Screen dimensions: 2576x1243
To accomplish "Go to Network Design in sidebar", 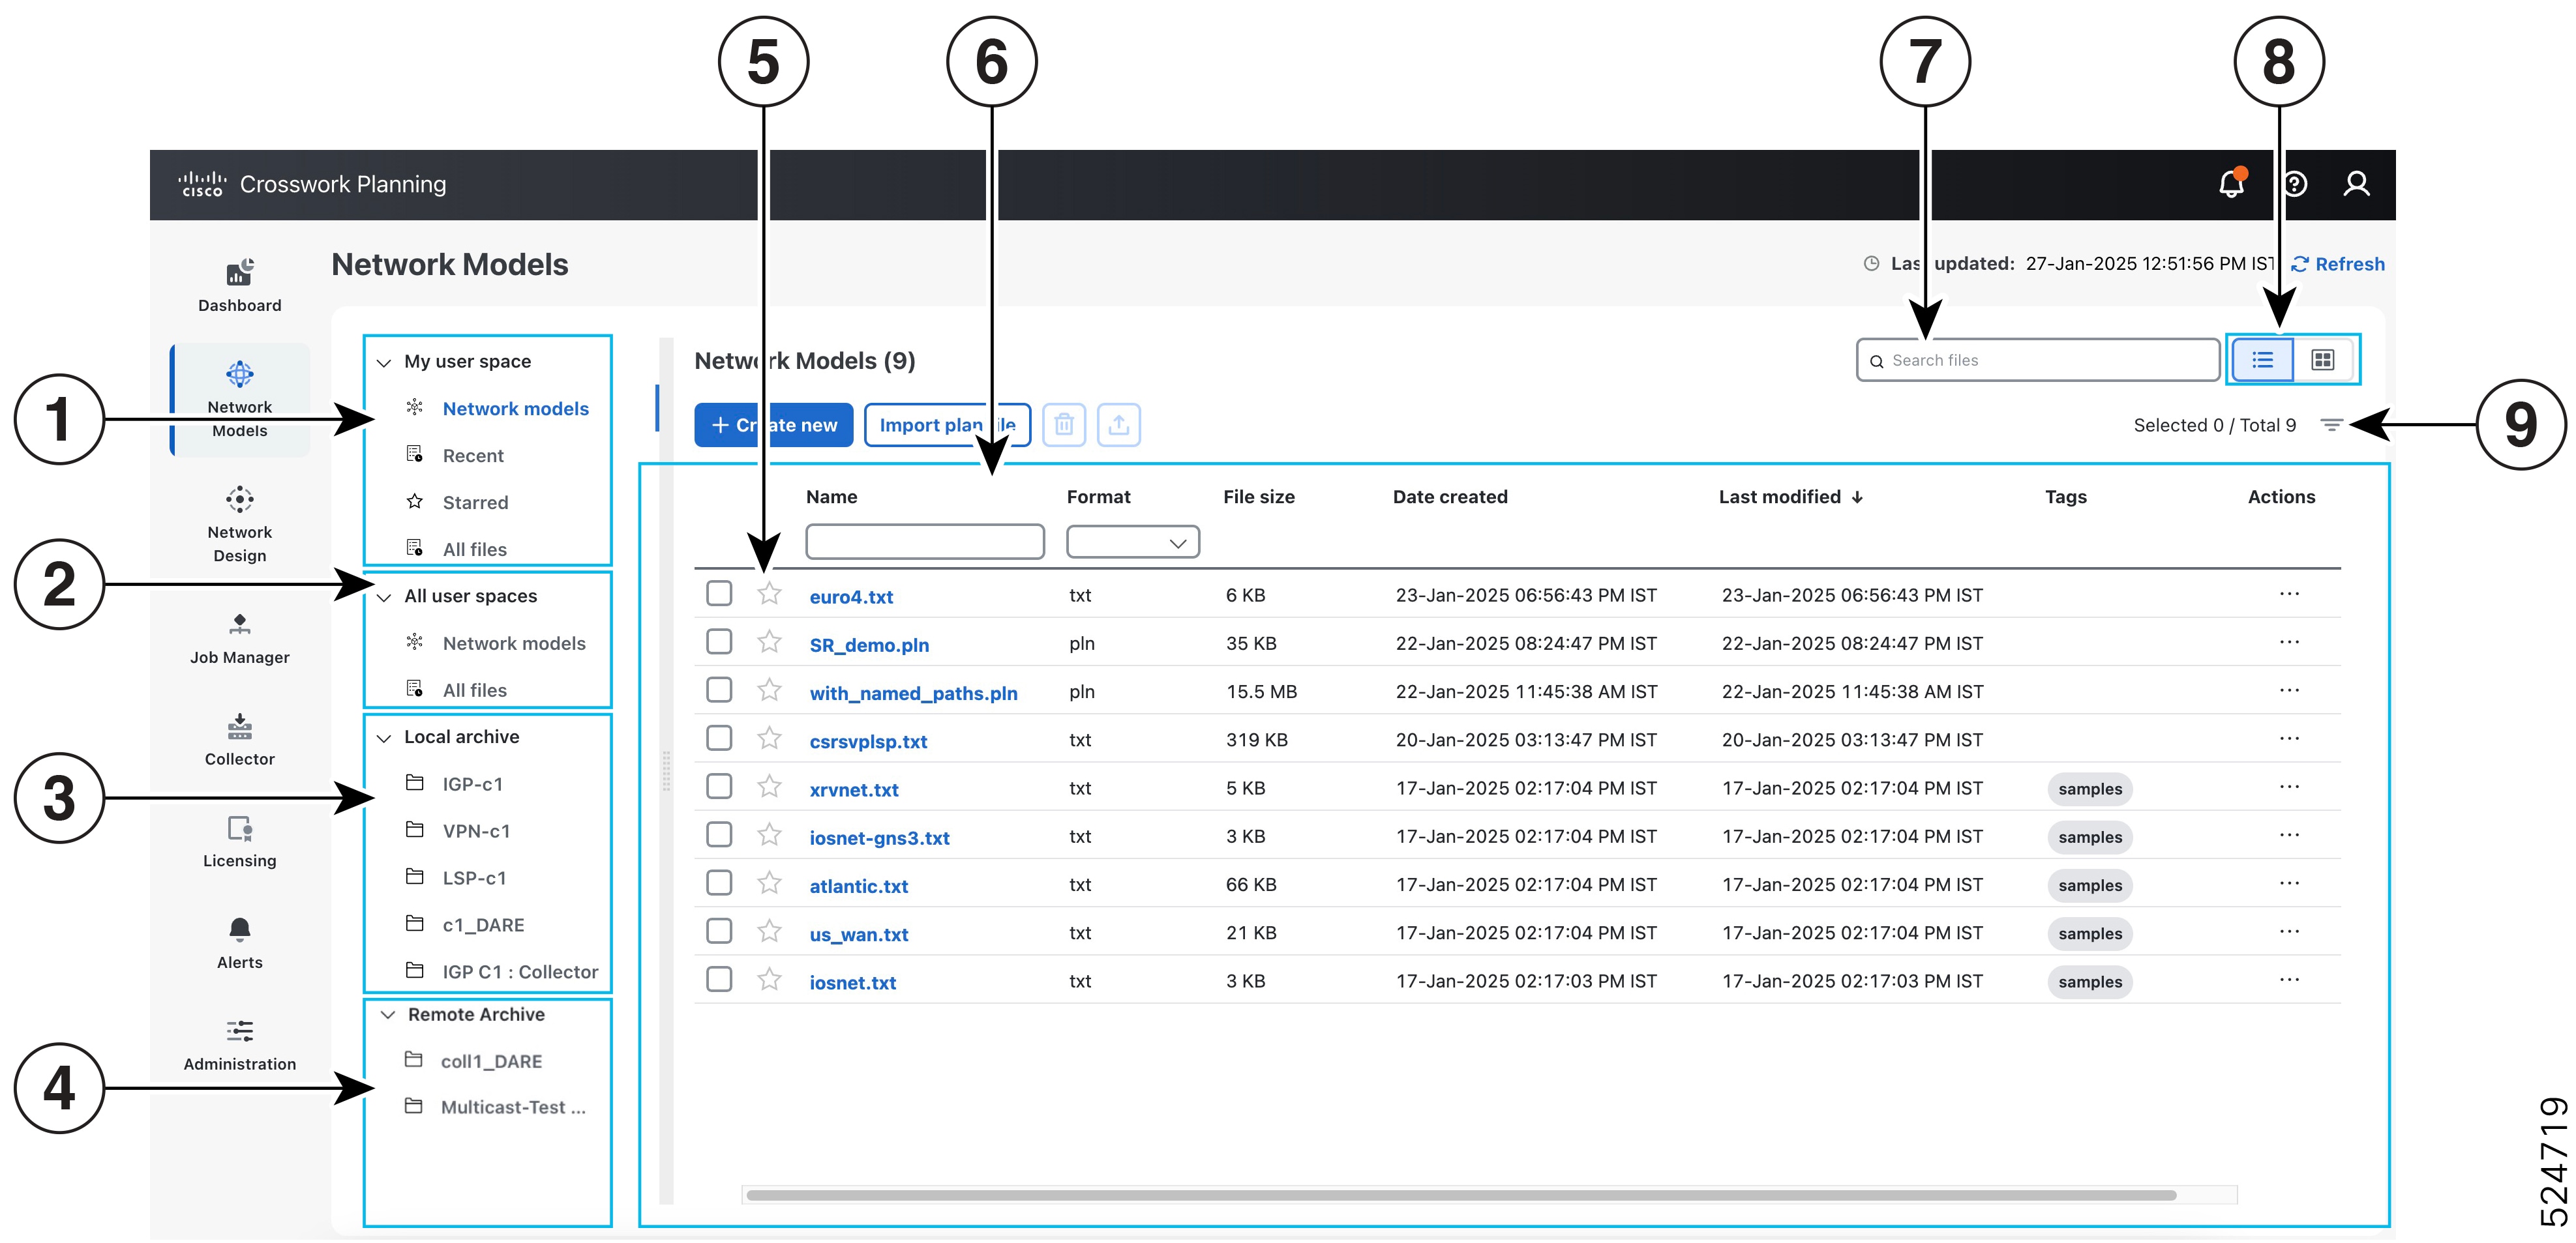I will [239, 525].
